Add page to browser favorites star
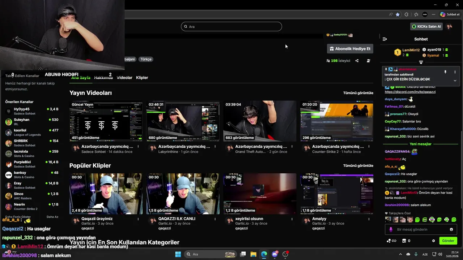This screenshot has height=260, width=463. click(x=398, y=14)
